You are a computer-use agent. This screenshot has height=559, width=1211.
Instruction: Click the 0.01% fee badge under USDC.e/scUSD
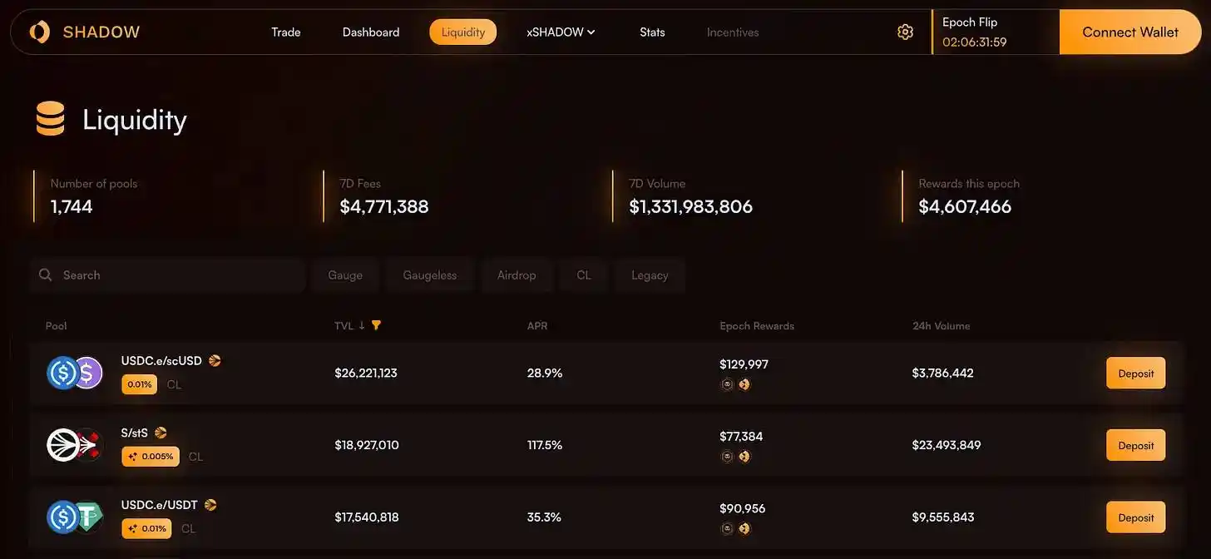coord(139,384)
